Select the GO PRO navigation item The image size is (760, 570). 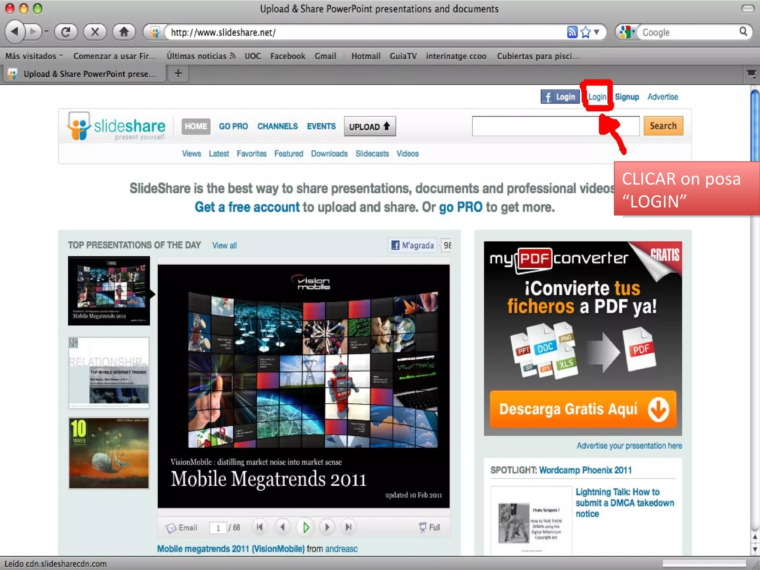pos(233,126)
